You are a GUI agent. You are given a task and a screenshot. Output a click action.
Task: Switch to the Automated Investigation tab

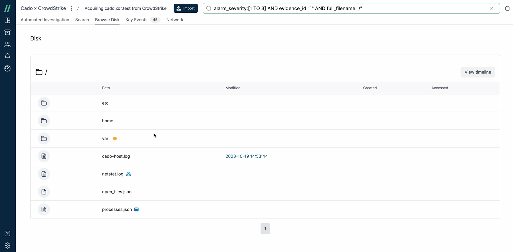[45, 20]
